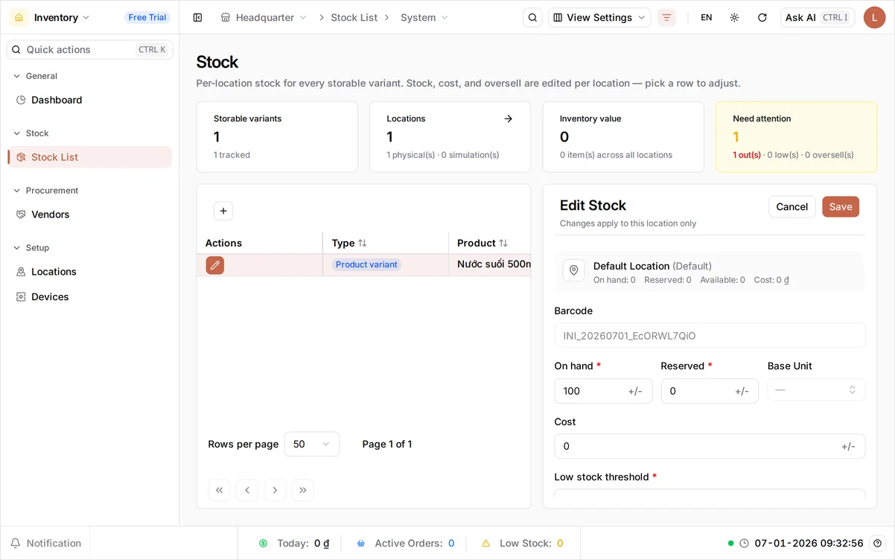Collapse the General sidebar section
This screenshot has height=560, width=895.
point(36,76)
